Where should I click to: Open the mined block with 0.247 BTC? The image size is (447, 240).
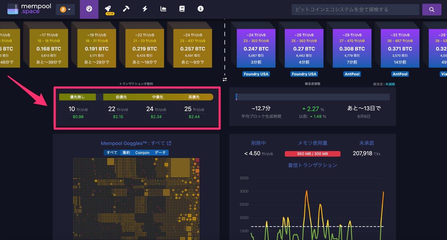(256, 48)
